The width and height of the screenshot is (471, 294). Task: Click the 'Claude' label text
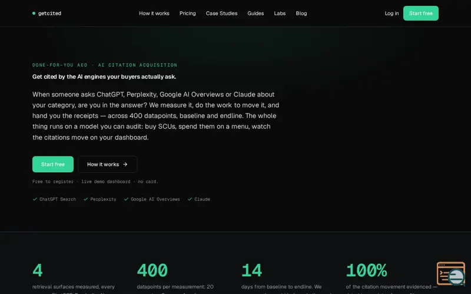pyautogui.click(x=202, y=199)
